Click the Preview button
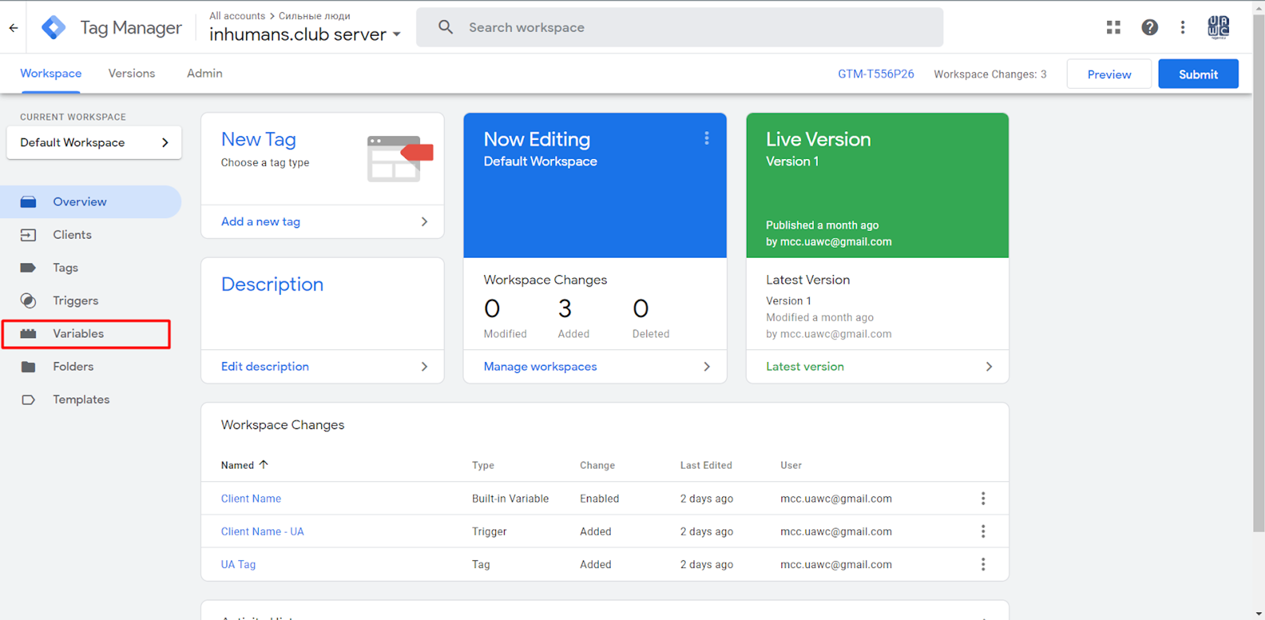1265x620 pixels. click(1109, 75)
